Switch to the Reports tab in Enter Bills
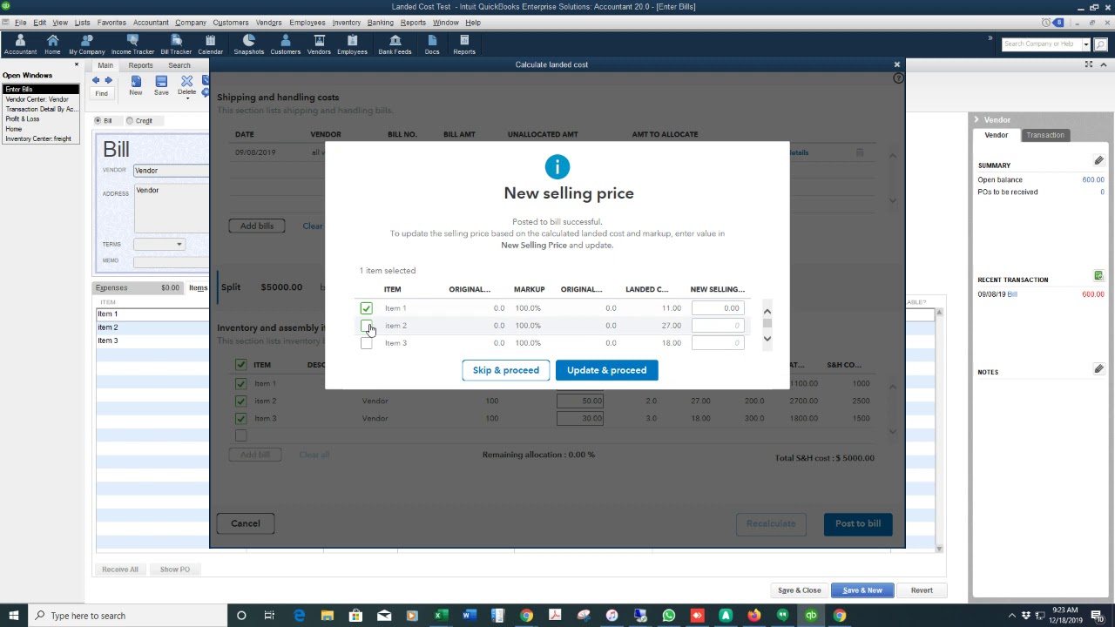1115x627 pixels. 140,65
